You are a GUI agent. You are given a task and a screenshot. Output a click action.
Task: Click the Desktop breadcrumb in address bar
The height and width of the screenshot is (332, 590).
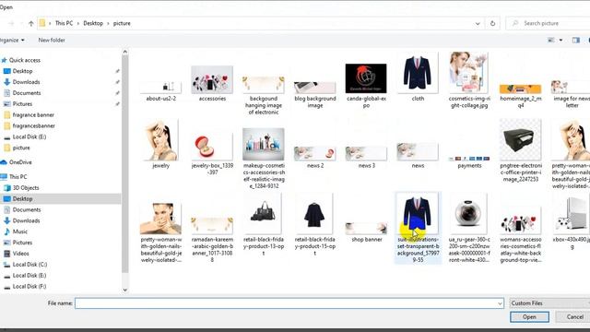click(93, 23)
